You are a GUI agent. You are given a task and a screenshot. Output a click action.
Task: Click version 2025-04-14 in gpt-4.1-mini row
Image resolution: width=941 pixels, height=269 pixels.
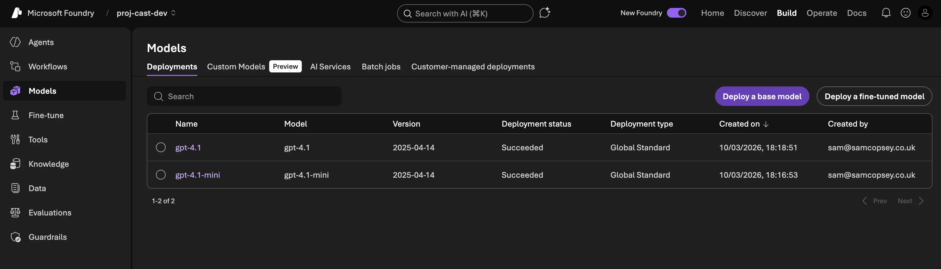pos(414,175)
